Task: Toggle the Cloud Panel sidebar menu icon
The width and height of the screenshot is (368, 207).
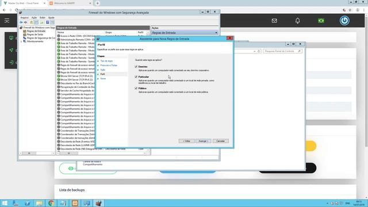Action: pyautogui.click(x=7, y=21)
